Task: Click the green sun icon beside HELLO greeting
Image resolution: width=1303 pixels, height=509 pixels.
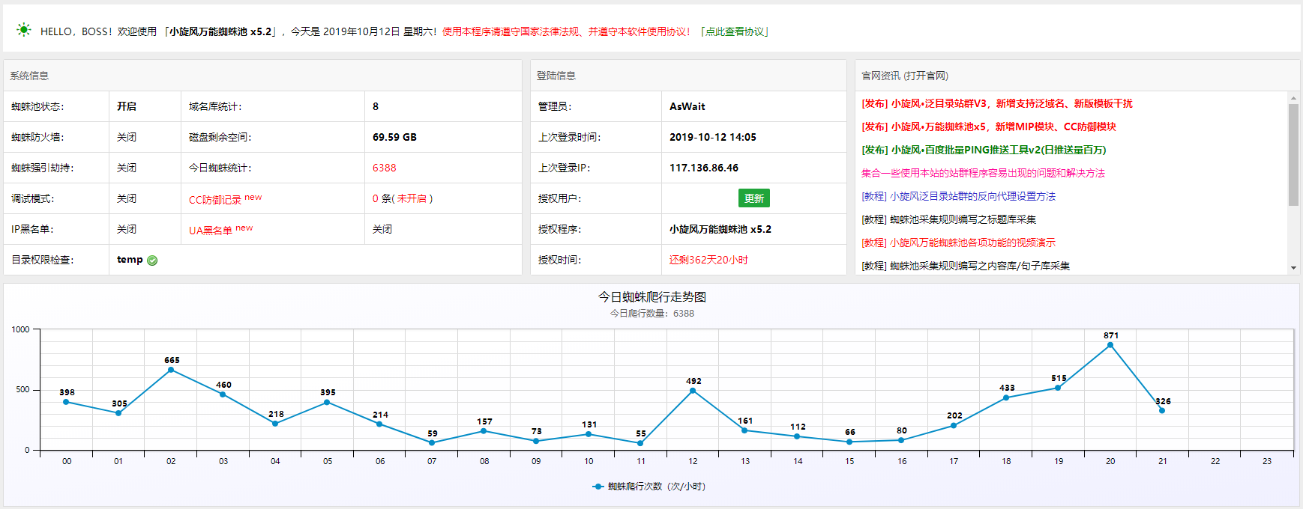Action: coord(24,30)
